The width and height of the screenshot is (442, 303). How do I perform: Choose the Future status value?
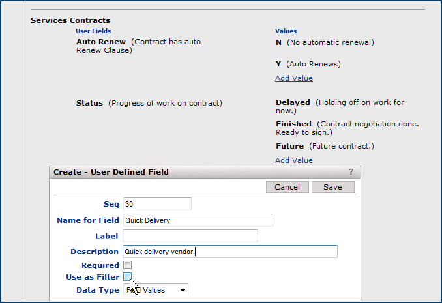(289, 146)
